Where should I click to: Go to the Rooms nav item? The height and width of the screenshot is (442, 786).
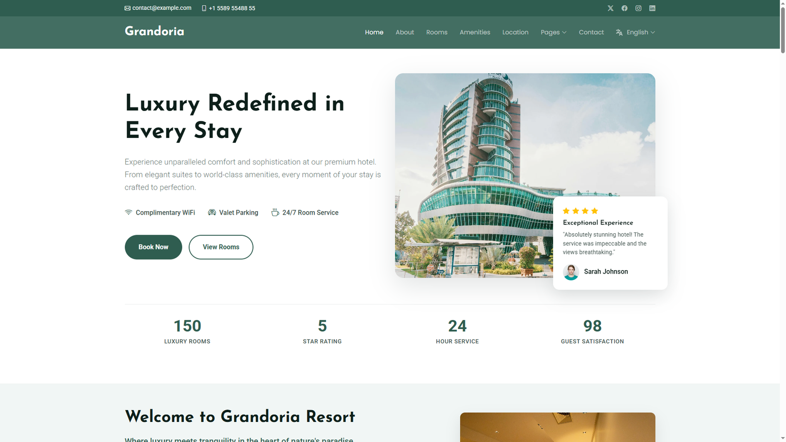tap(437, 32)
